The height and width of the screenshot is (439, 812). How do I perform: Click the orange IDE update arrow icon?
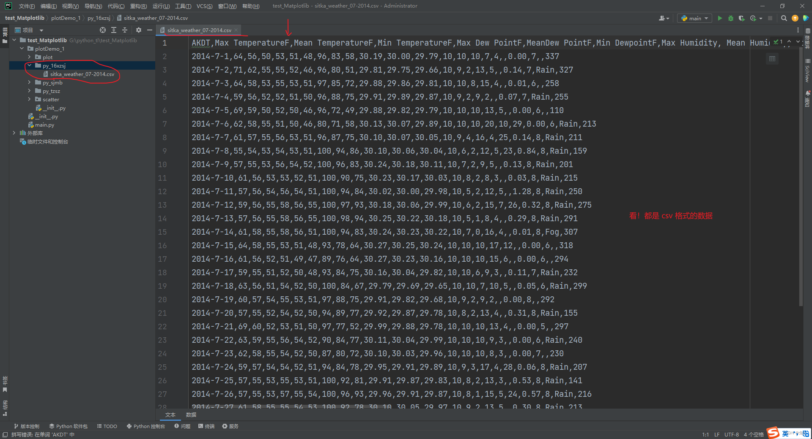pos(795,18)
